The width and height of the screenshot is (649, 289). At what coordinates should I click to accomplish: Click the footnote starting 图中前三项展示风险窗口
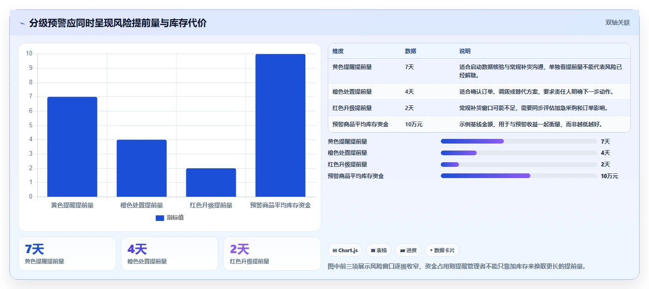pyautogui.click(x=457, y=267)
